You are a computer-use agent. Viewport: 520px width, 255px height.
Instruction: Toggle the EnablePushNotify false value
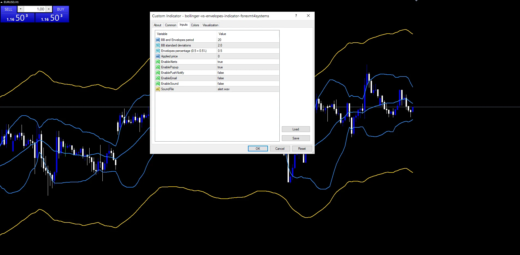pos(248,73)
